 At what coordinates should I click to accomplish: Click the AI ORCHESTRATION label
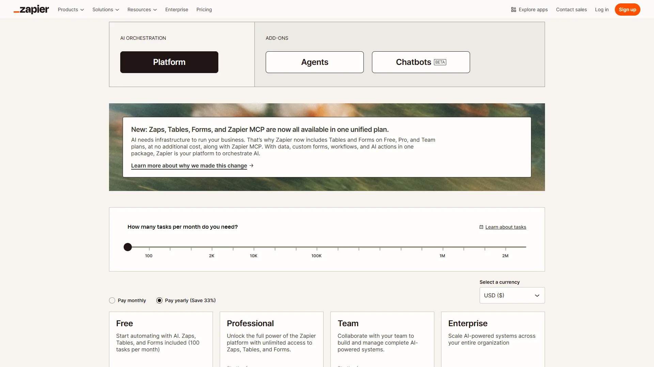(143, 38)
